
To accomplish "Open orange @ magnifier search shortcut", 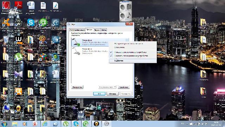I will click(43, 40).
